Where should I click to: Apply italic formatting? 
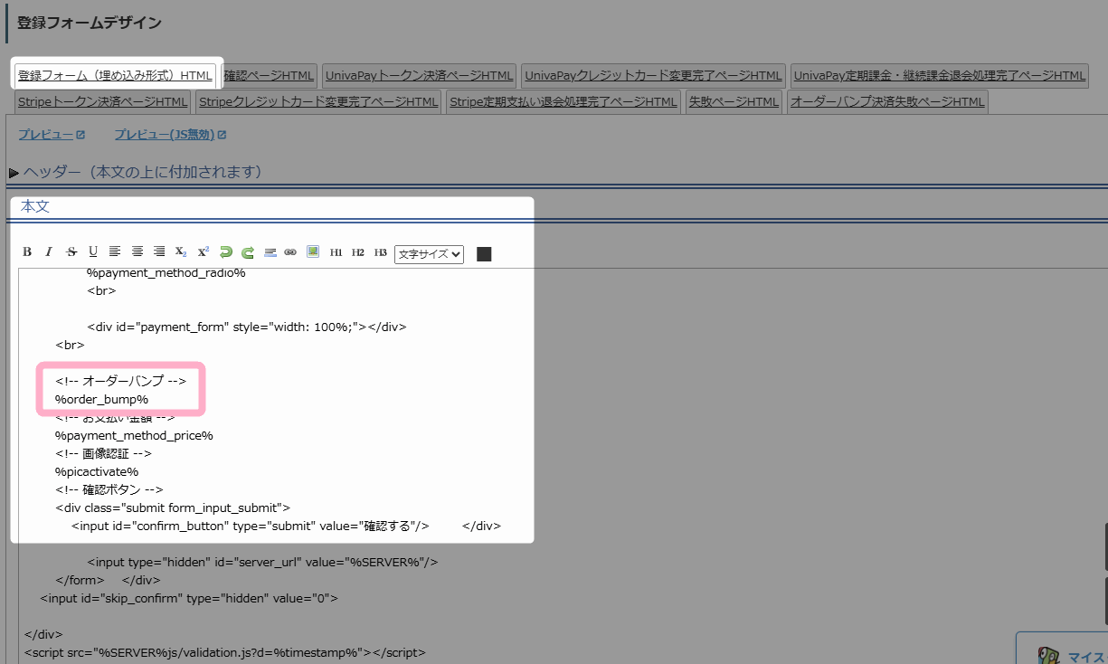49,252
